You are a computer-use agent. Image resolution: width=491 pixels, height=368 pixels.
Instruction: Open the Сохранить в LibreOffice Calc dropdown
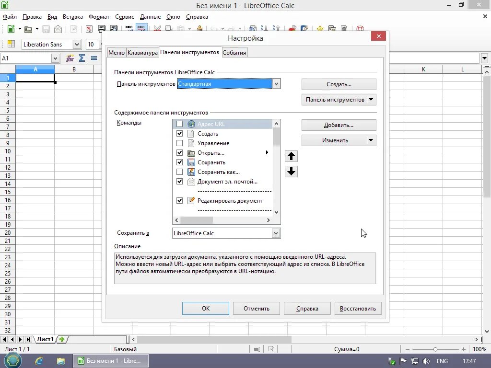click(276, 233)
